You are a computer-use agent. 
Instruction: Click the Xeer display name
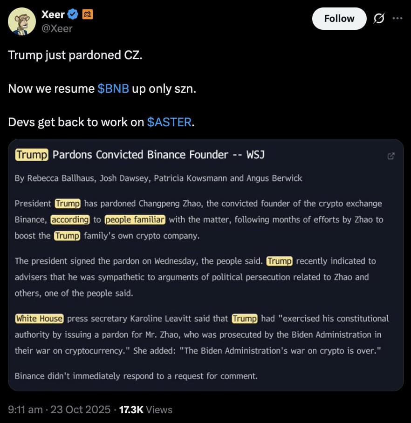[x=53, y=15]
